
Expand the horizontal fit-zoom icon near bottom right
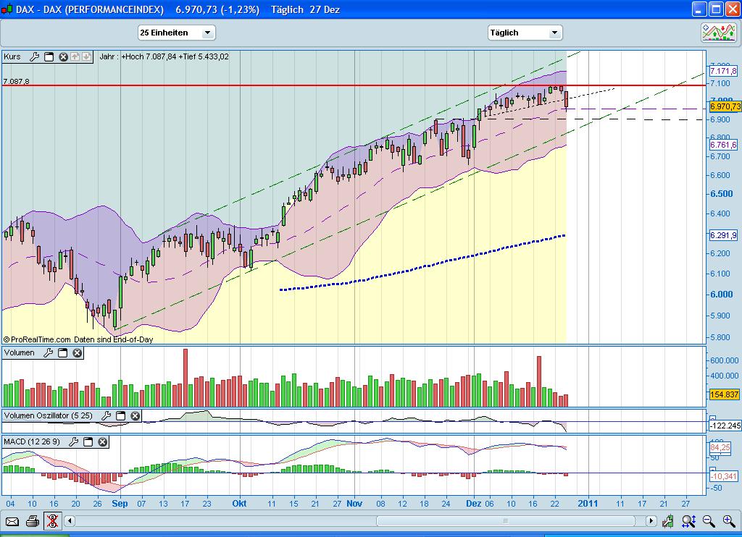688,521
